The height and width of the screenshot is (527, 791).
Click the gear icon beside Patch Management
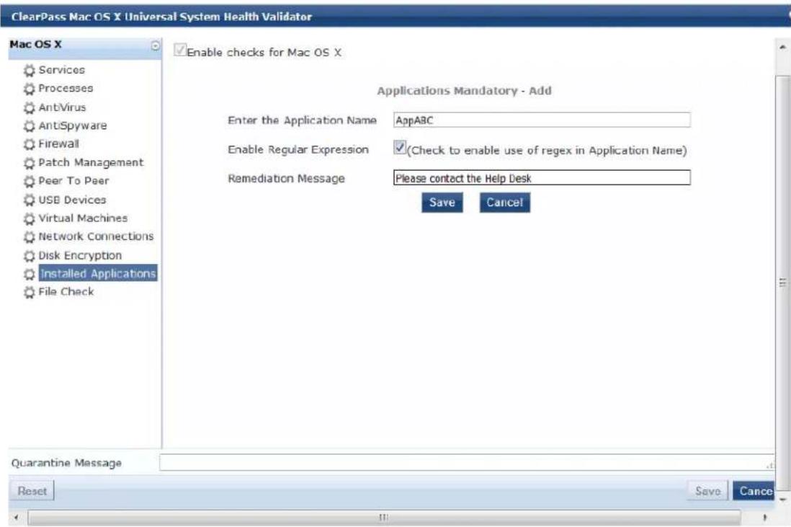(x=30, y=163)
